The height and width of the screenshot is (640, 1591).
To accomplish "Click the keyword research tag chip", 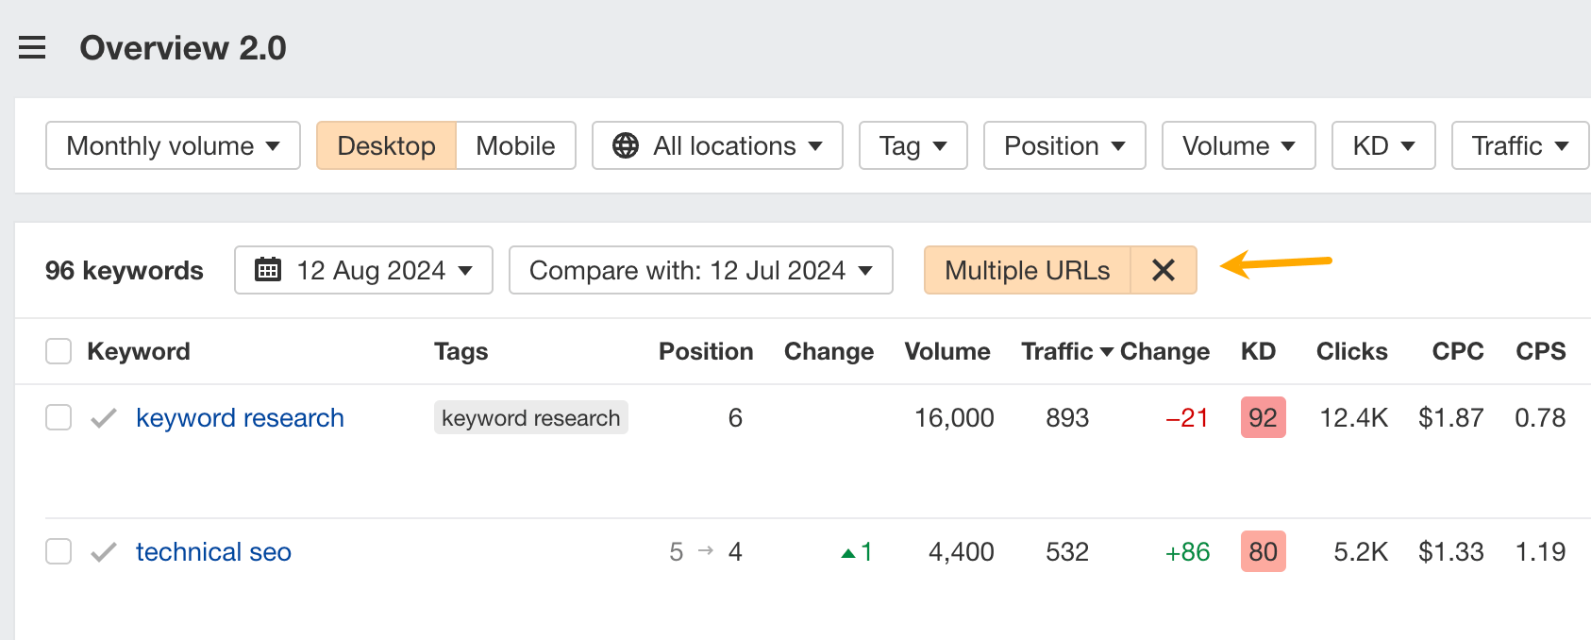I will (x=530, y=417).
